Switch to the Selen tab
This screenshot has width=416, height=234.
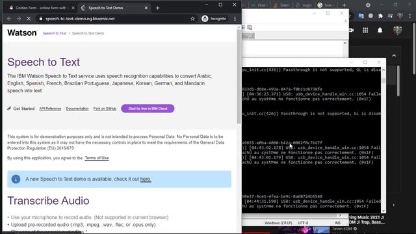pyautogui.click(x=281, y=5)
